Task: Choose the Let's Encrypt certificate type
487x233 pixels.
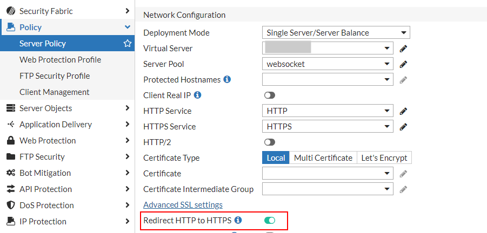Action: click(384, 158)
